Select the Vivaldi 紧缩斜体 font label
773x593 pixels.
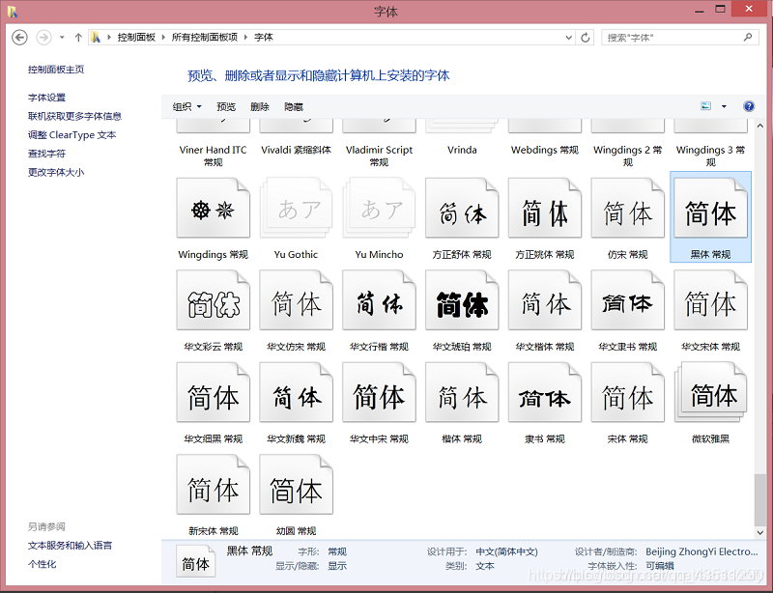(296, 150)
